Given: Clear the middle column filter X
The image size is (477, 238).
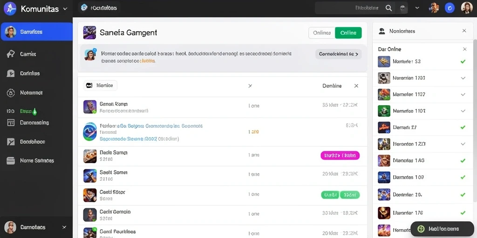Looking at the screenshot, I should coord(250,86).
